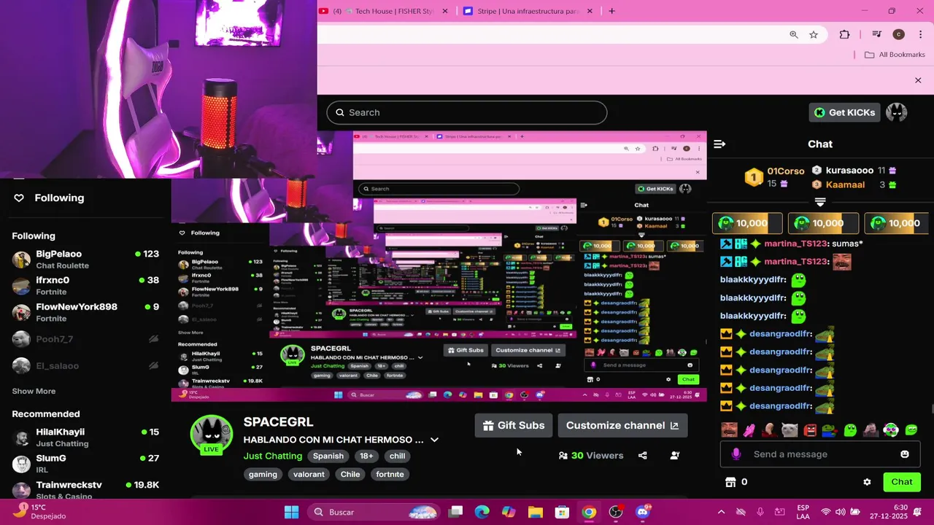Click the 30 Viewers counter

pyautogui.click(x=591, y=456)
